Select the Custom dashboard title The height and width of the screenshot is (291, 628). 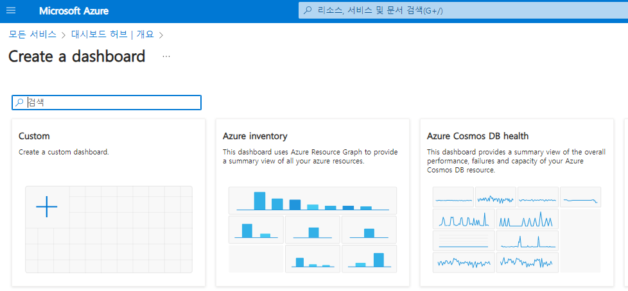34,136
